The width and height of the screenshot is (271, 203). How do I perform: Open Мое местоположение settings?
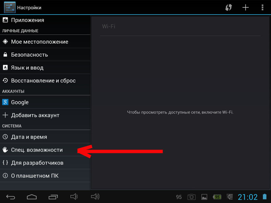[x=39, y=42]
